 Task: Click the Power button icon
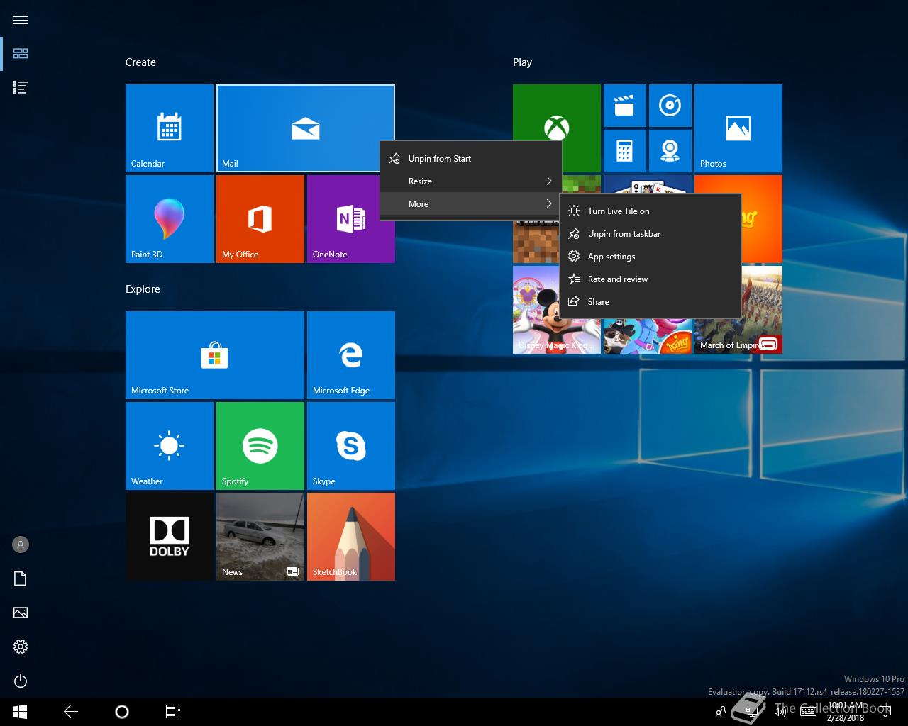tap(21, 681)
